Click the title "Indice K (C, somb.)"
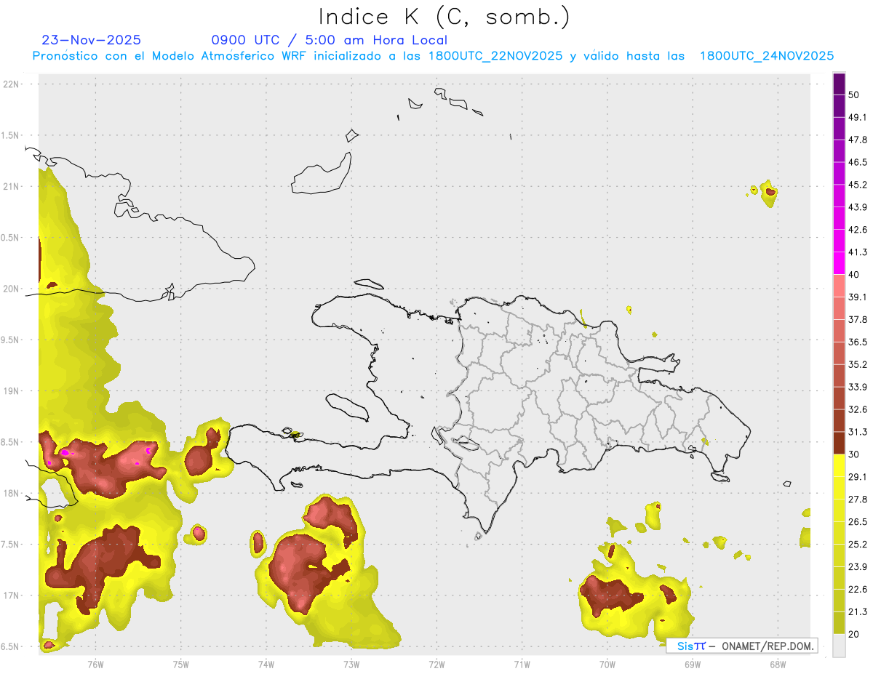This screenshot has width=873, height=674. point(444,17)
